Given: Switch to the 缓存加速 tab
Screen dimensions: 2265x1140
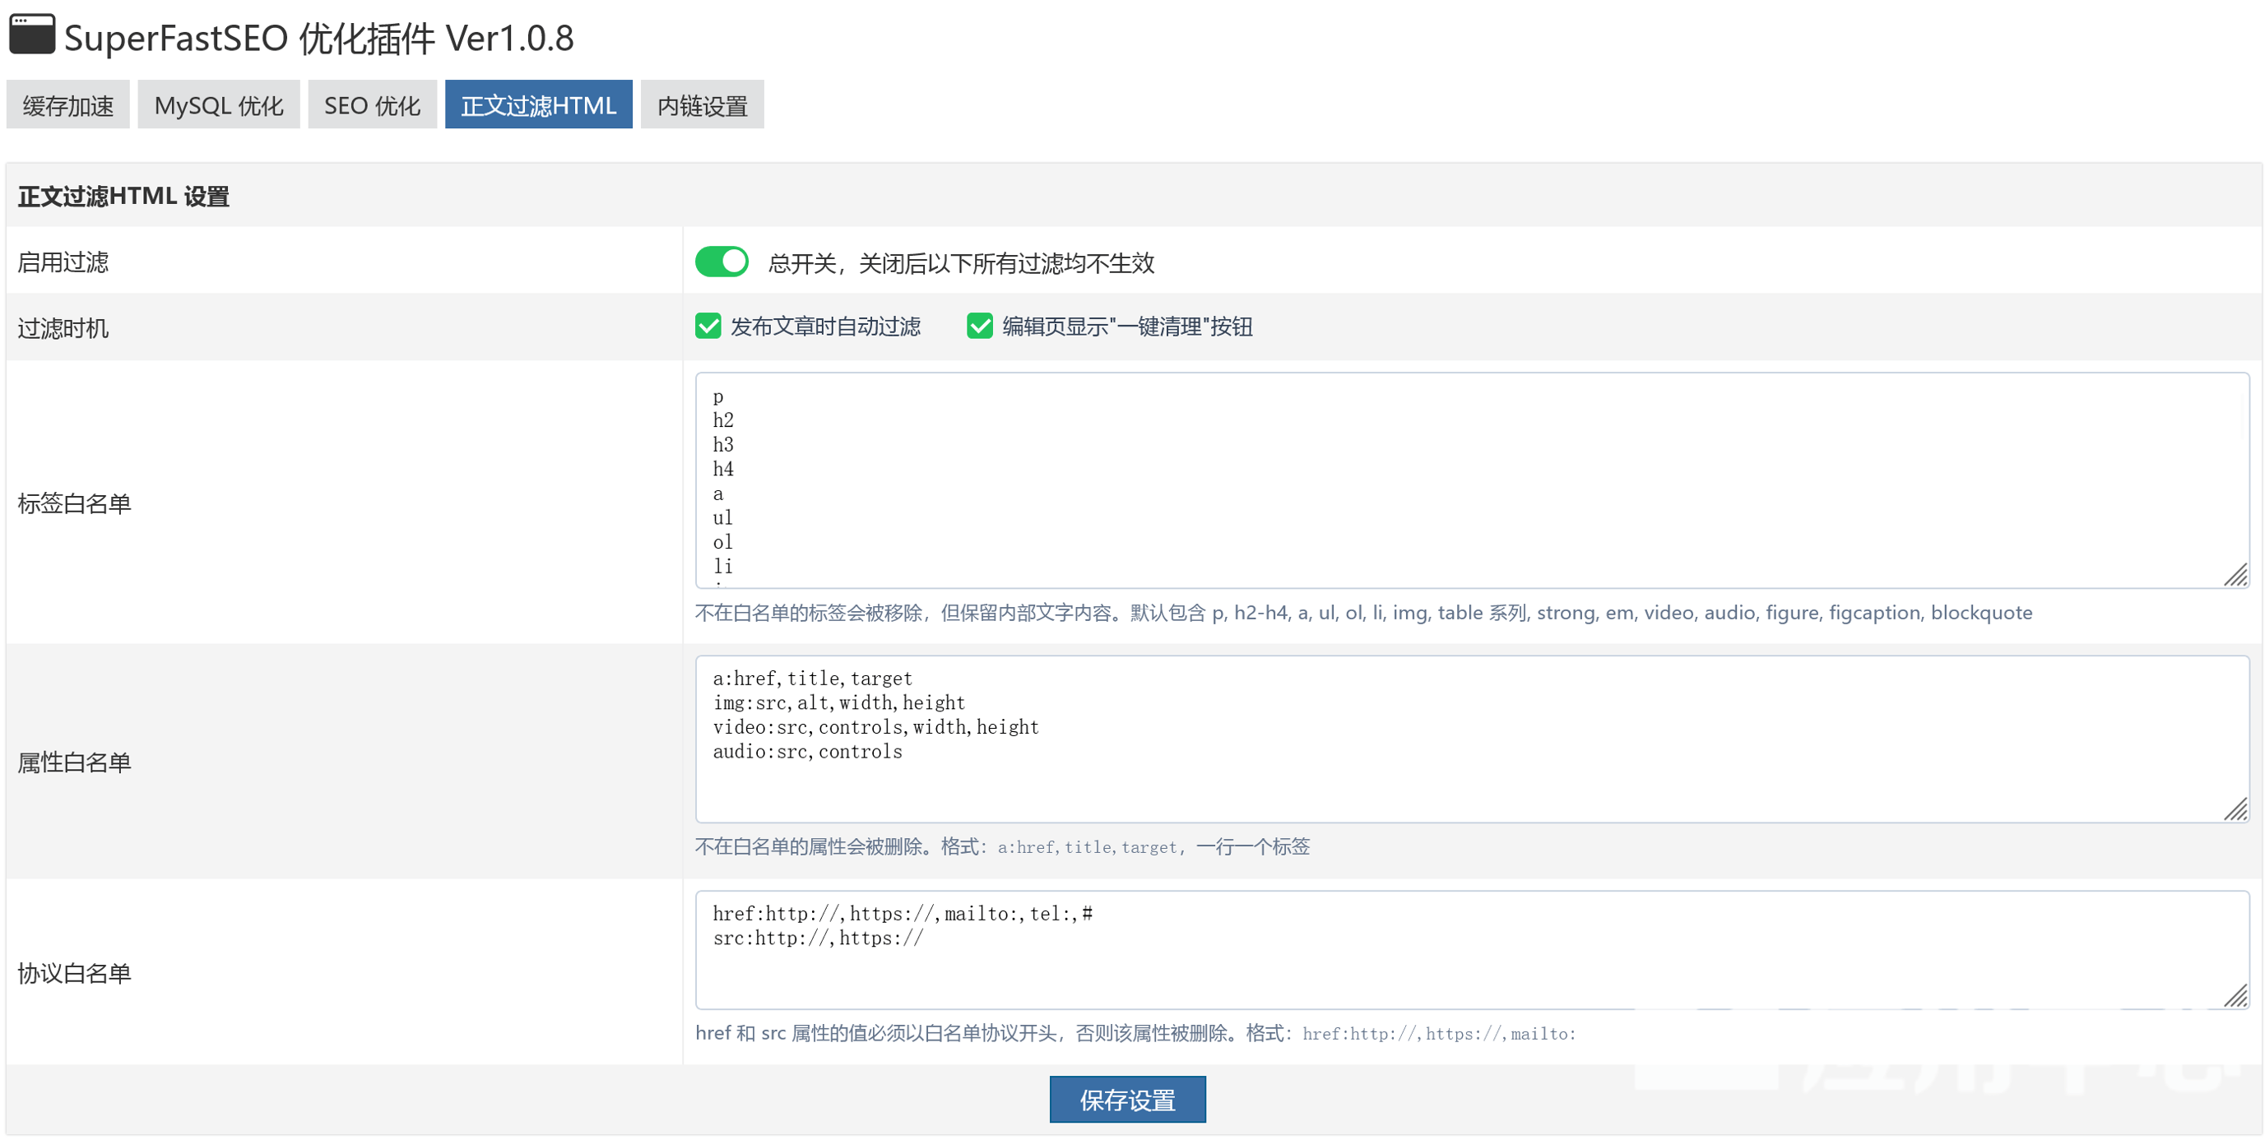Looking at the screenshot, I should [x=67, y=104].
